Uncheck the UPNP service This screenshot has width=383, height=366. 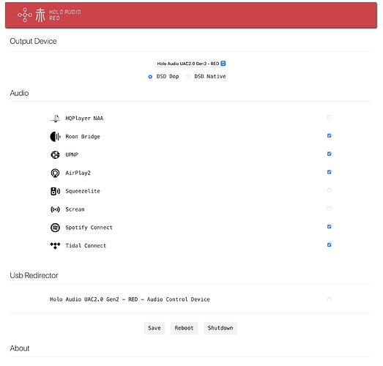click(x=330, y=154)
